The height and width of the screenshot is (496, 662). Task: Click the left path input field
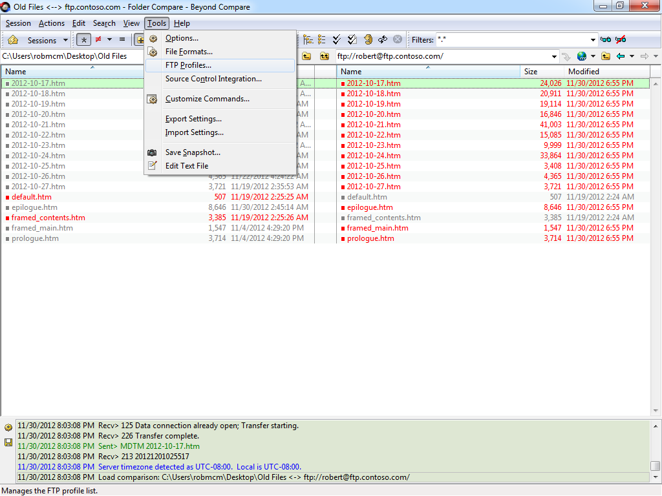(71, 56)
